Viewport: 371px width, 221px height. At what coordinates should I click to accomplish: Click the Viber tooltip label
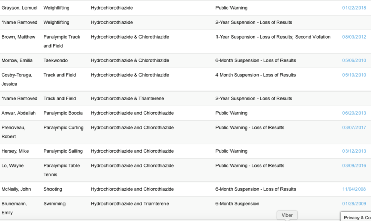[x=287, y=215]
